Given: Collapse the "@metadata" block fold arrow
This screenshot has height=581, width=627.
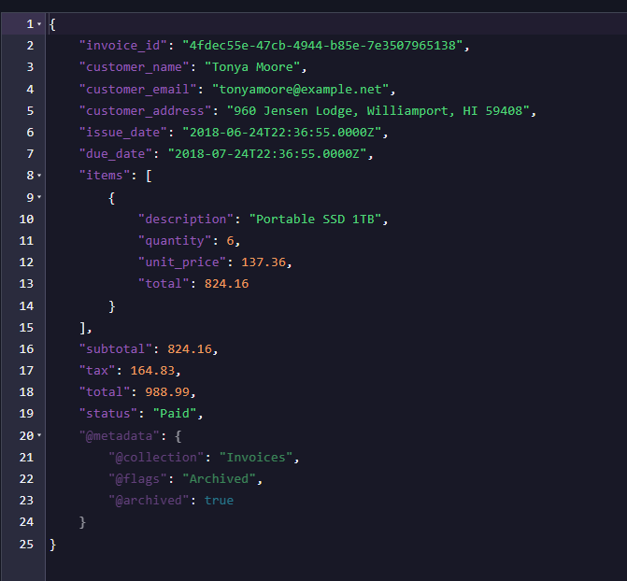Looking at the screenshot, I should click(x=39, y=435).
